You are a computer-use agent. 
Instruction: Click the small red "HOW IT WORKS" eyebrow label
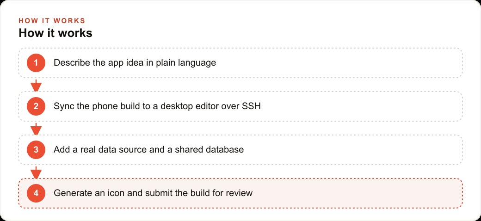tap(52, 20)
